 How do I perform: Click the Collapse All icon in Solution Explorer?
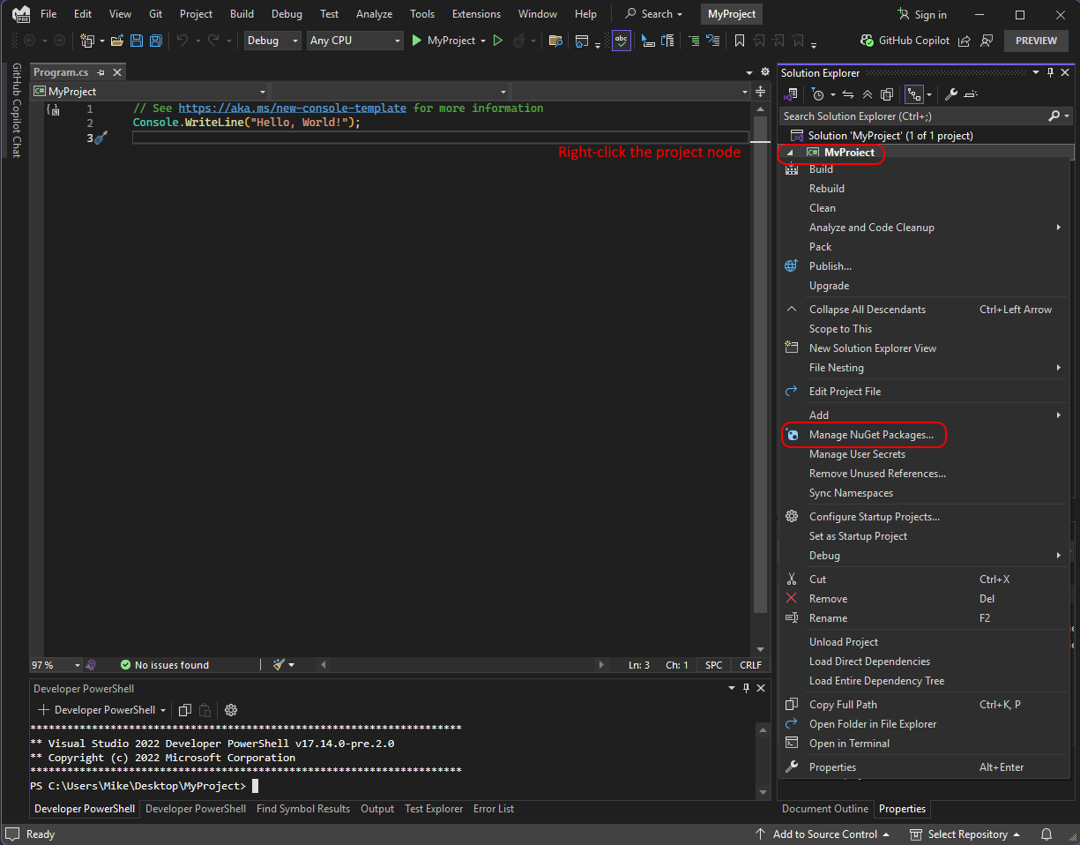868,94
